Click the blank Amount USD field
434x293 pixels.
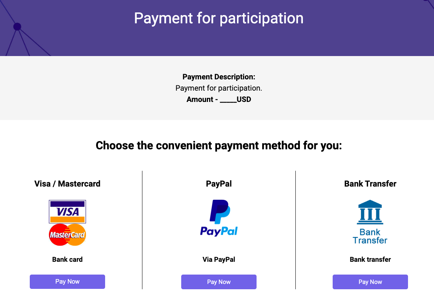point(228,100)
